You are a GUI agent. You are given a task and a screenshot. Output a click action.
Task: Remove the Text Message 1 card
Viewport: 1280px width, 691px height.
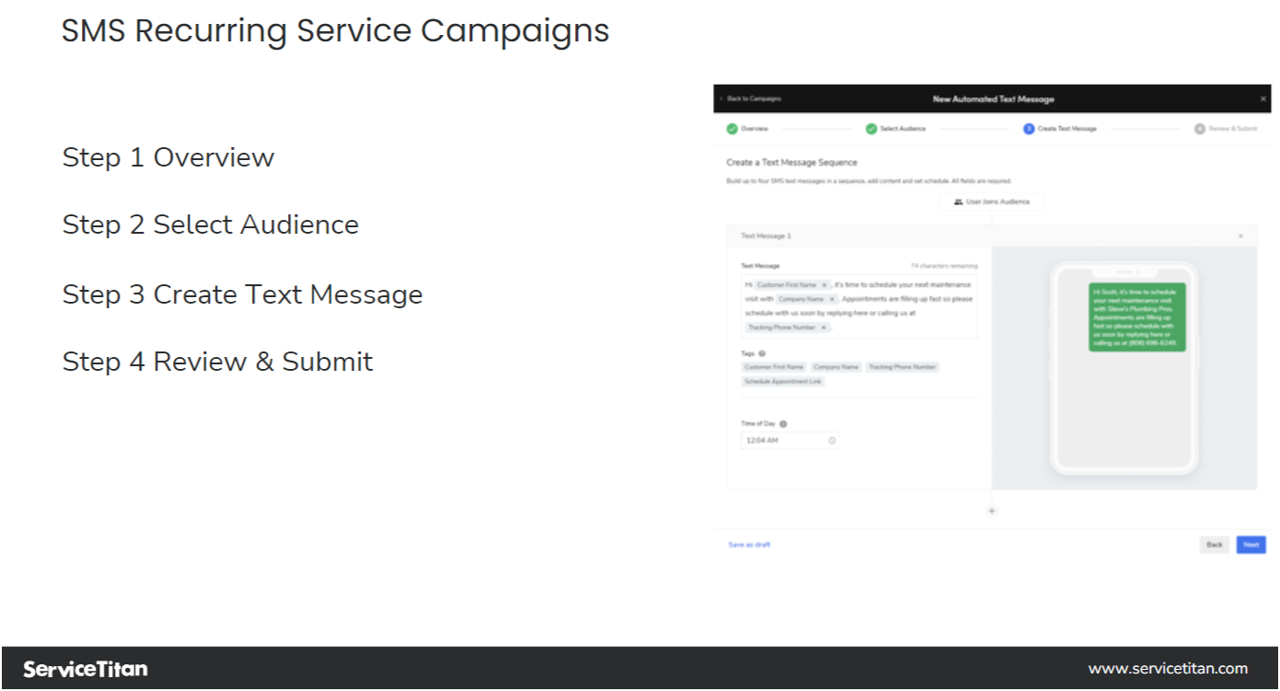(x=1240, y=236)
